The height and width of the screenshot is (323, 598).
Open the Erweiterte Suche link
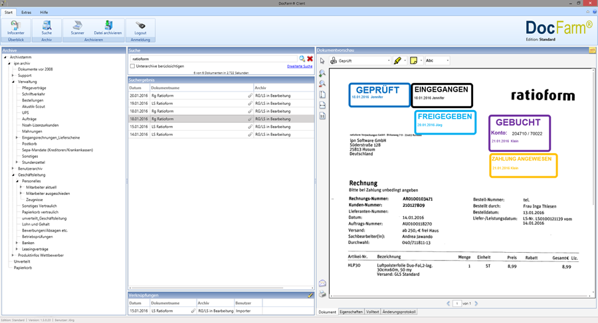click(300, 66)
